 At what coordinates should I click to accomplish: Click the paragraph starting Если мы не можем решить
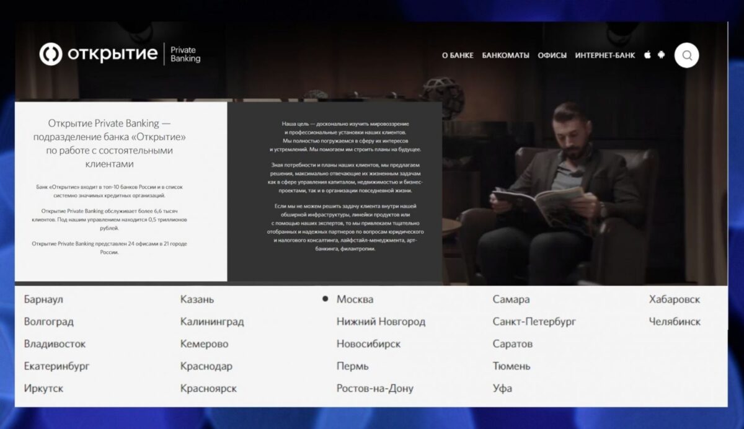345,227
